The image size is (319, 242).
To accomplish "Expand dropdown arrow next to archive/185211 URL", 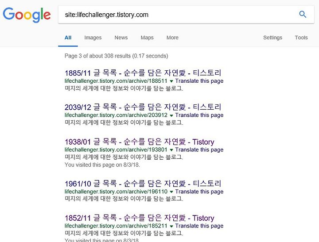I will (171, 226).
